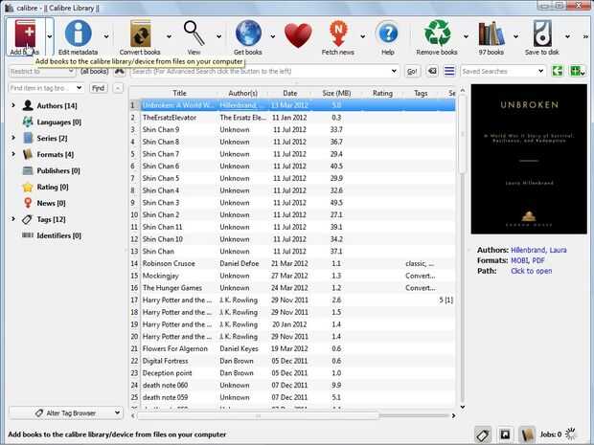Viewport: 594px width, 445px height.
Task: Collapse tag browser items minus button
Action: [118, 88]
